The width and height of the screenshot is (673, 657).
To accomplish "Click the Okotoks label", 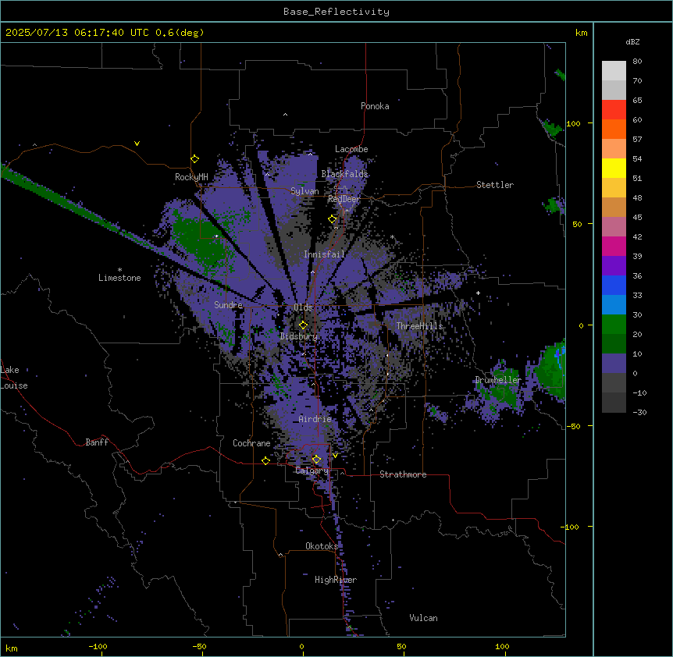I will coord(322,546).
